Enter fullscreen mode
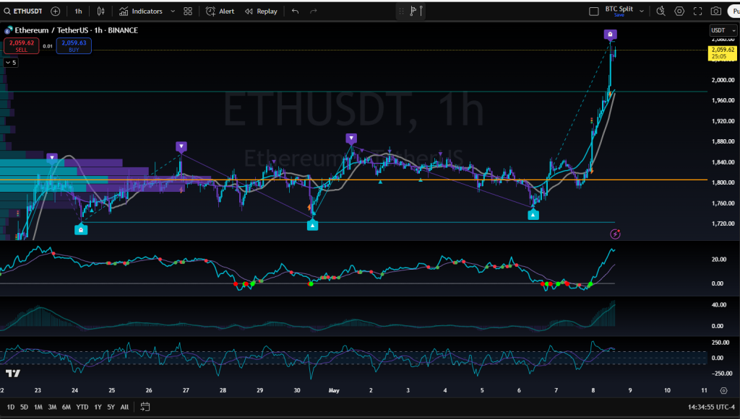 click(x=697, y=12)
